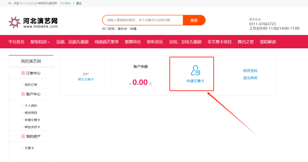Click the phone number 0311-67663723

point(262,24)
